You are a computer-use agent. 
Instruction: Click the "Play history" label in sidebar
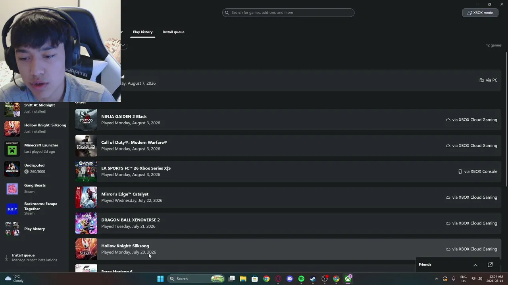click(x=35, y=229)
